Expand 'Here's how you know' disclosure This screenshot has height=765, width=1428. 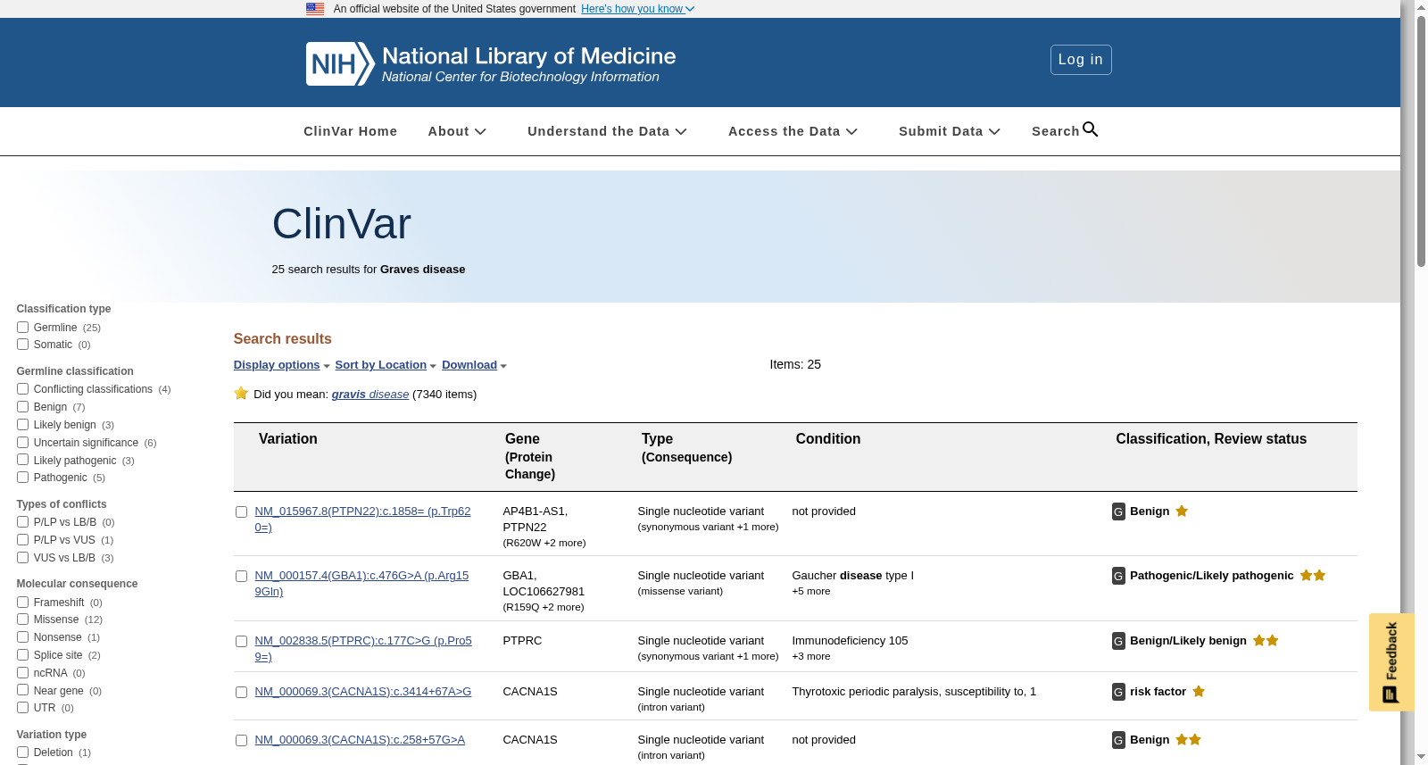pos(637,9)
